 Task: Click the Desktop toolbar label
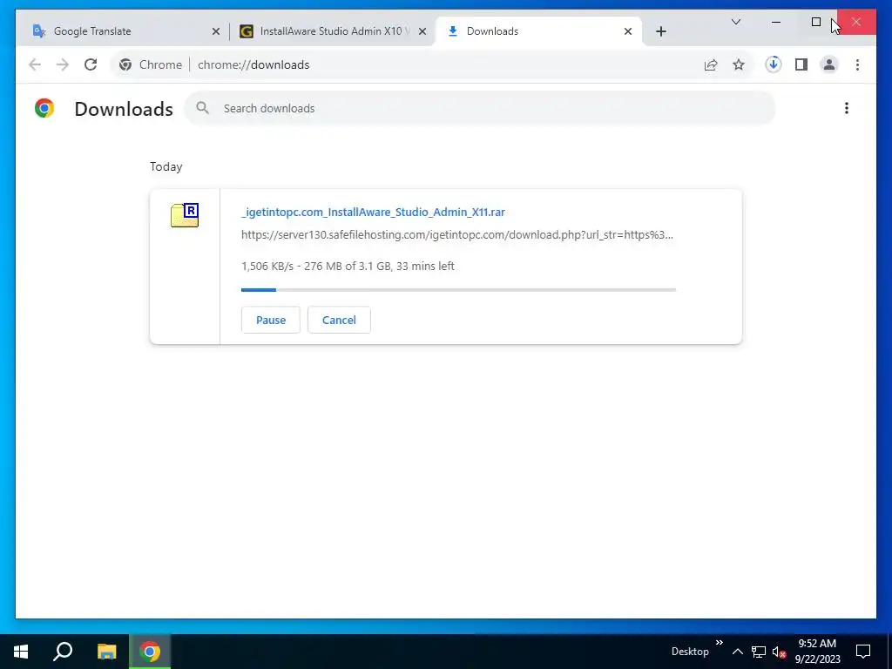690,652
